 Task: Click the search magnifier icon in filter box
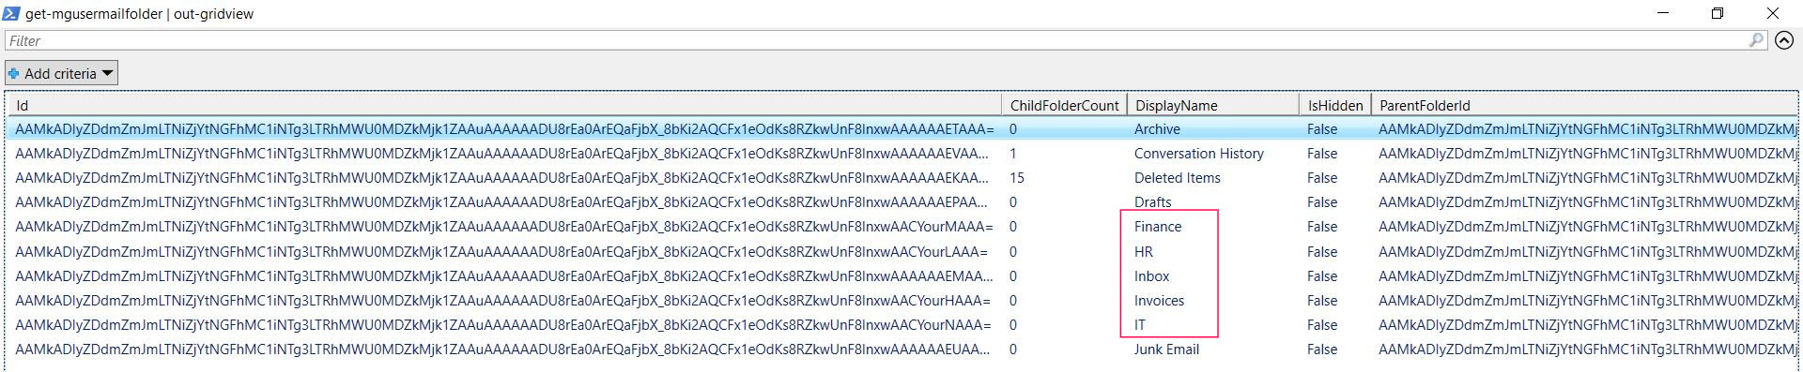click(1756, 40)
